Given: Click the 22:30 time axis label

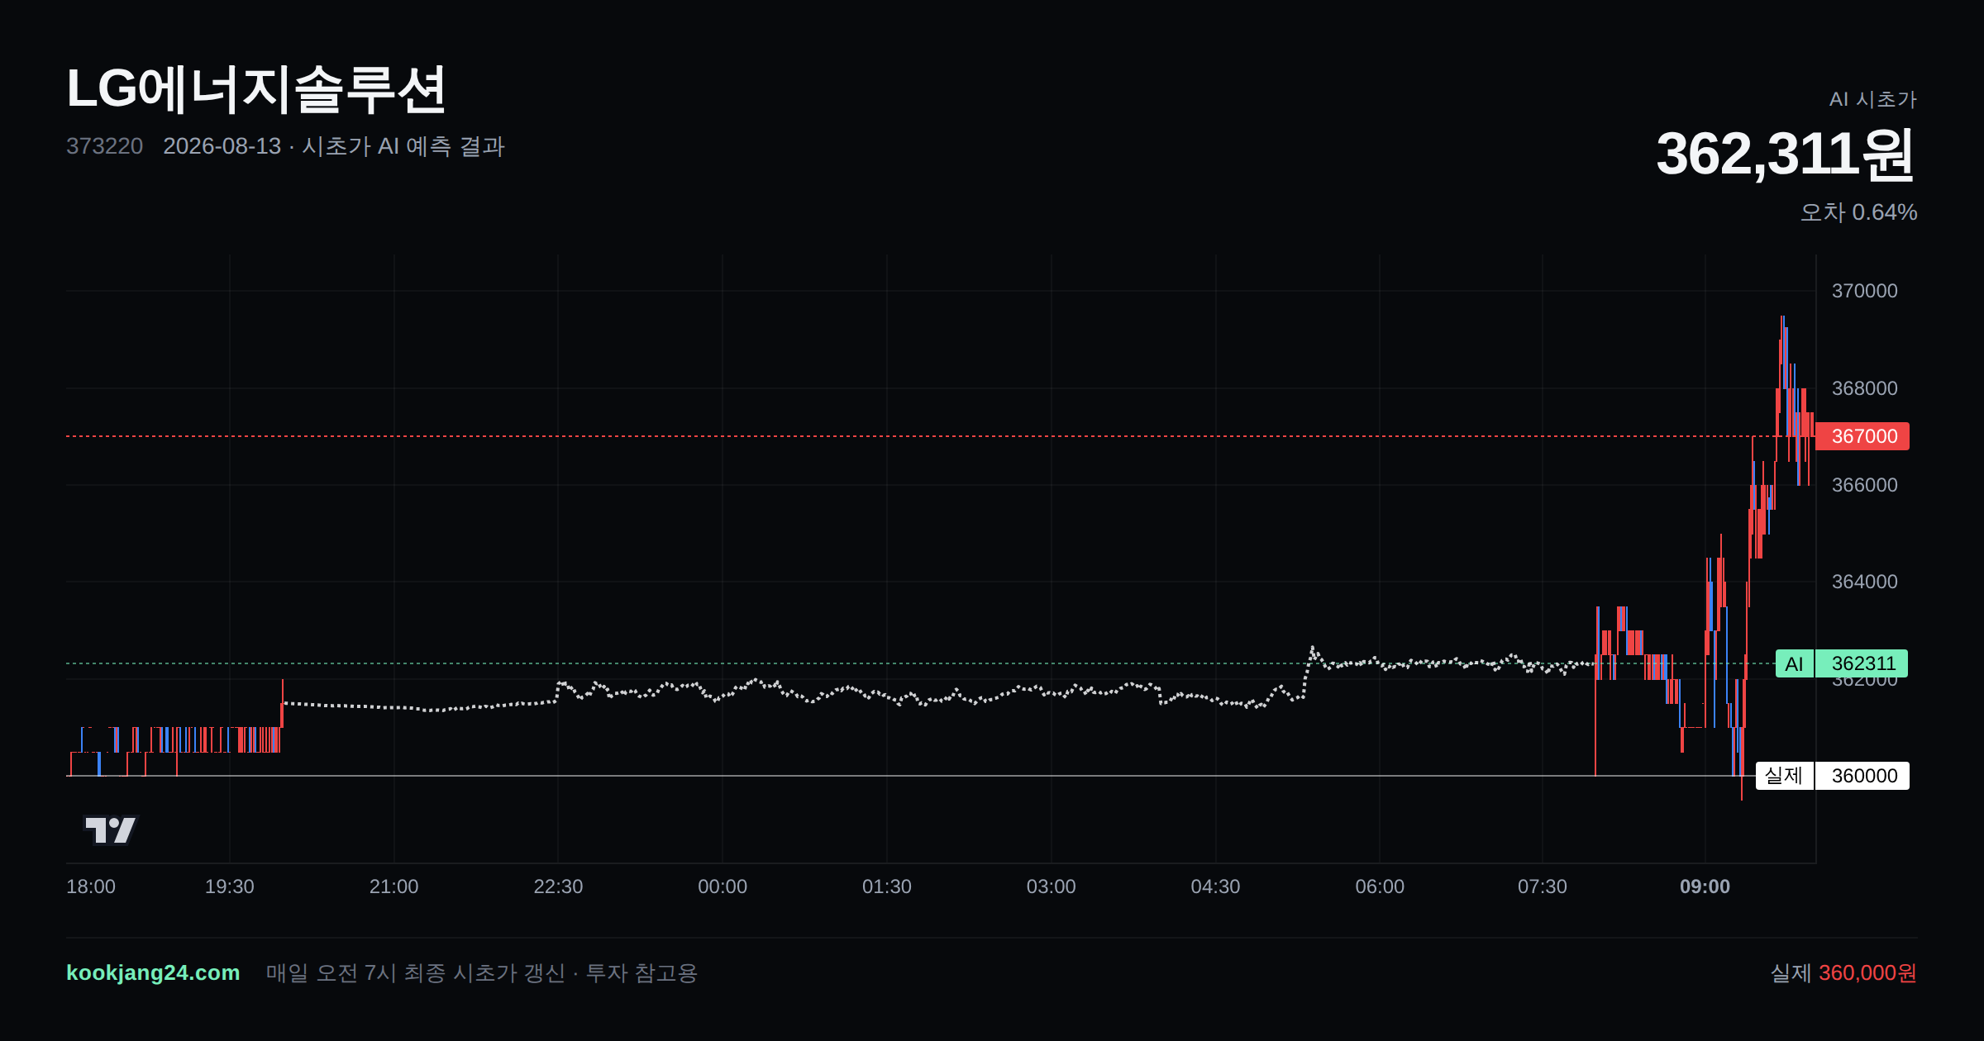Looking at the screenshot, I should point(558,887).
